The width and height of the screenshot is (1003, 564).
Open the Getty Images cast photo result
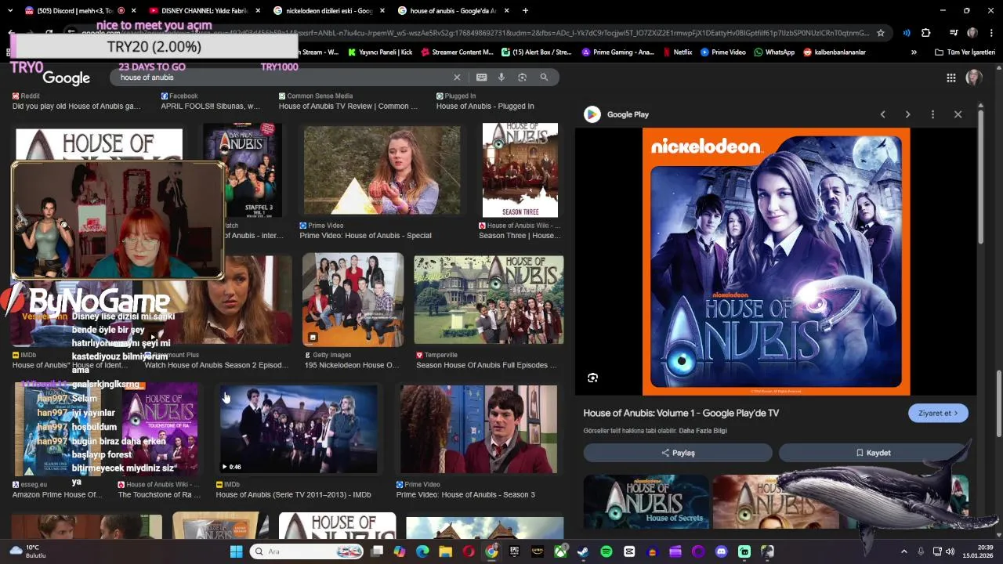353,300
